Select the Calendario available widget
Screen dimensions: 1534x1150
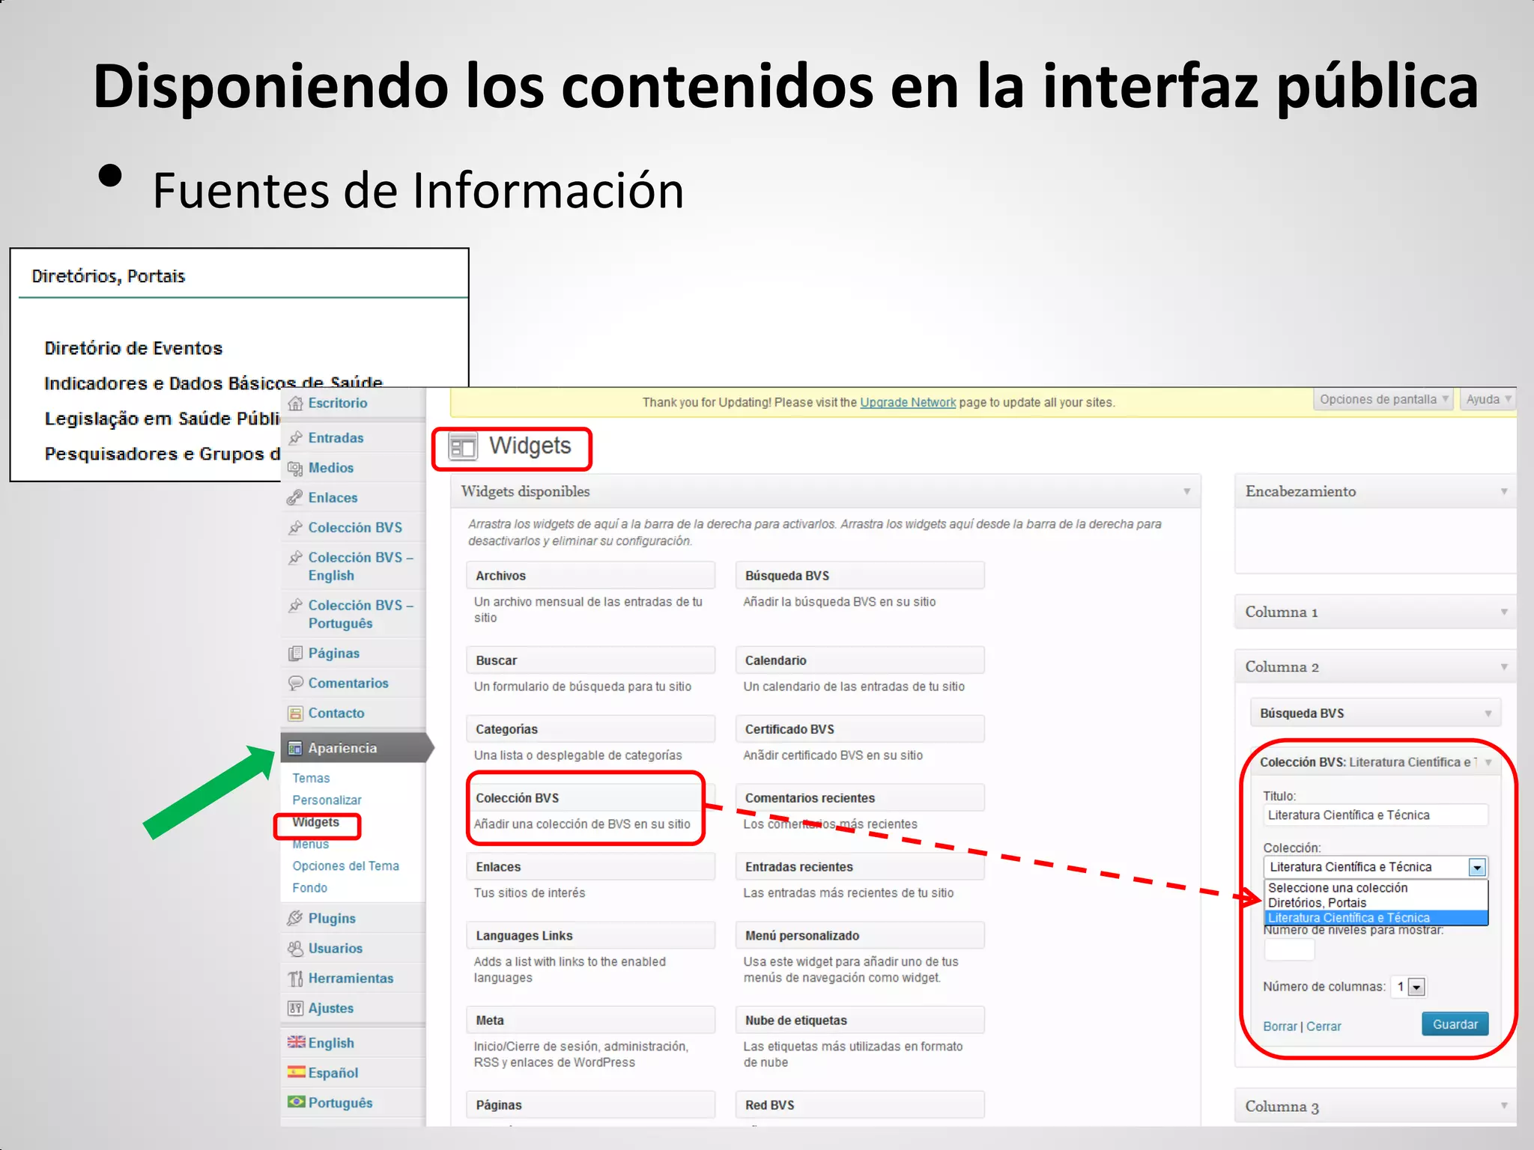point(860,660)
